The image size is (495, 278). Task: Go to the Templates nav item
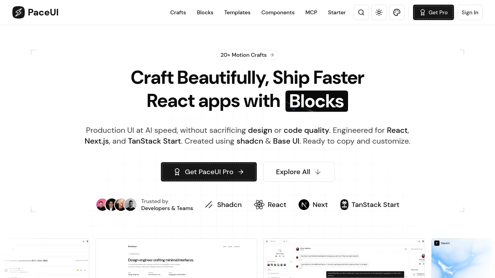pyautogui.click(x=237, y=12)
